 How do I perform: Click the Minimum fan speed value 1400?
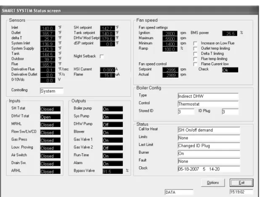pyautogui.click(x=170, y=44)
